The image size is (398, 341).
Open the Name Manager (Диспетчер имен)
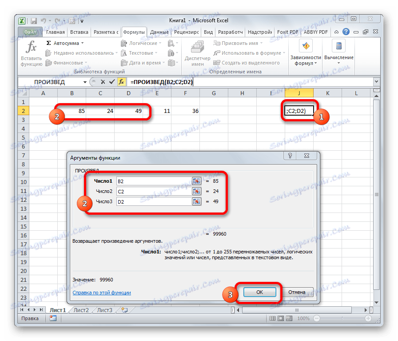point(198,53)
